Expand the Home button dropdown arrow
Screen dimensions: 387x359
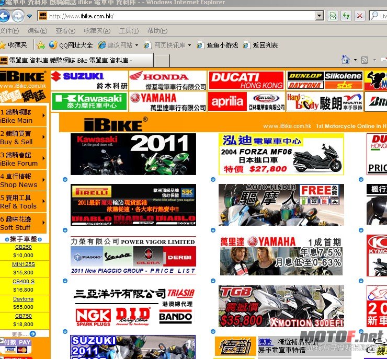click(355, 60)
